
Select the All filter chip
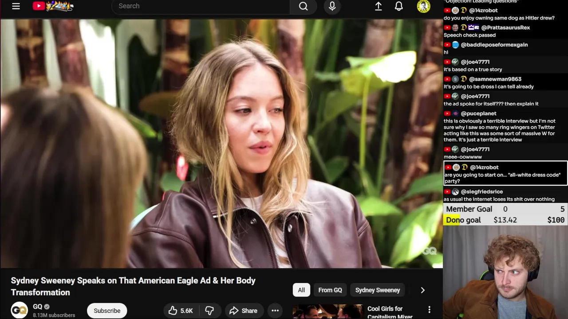click(301, 290)
